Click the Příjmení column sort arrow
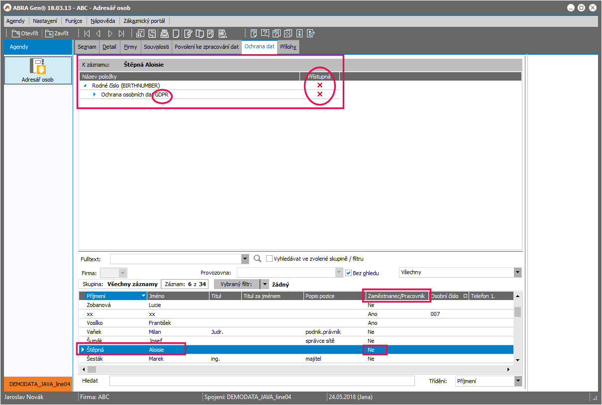602x405 pixels. [143, 296]
